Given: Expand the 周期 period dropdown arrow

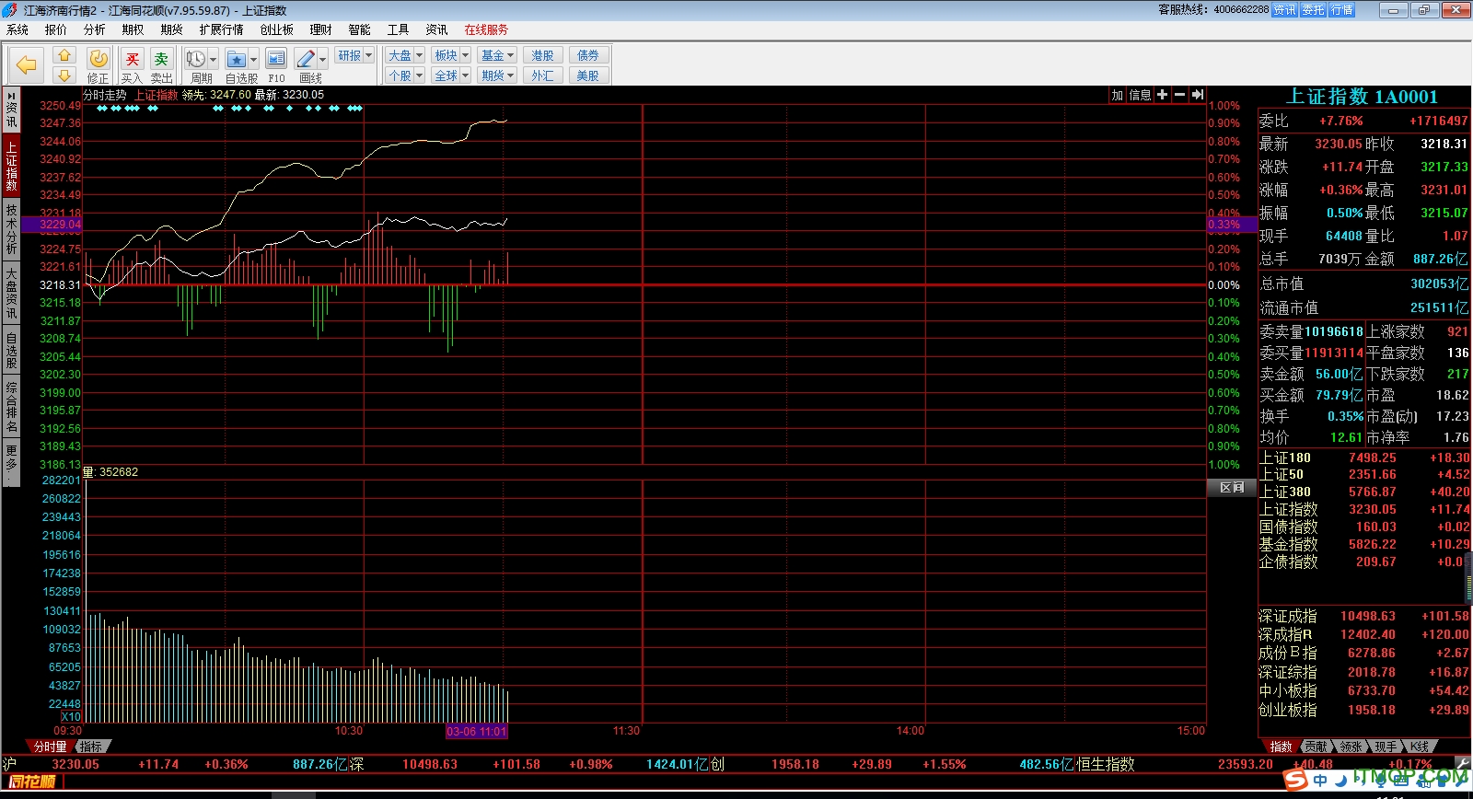Looking at the screenshot, I should click(213, 60).
